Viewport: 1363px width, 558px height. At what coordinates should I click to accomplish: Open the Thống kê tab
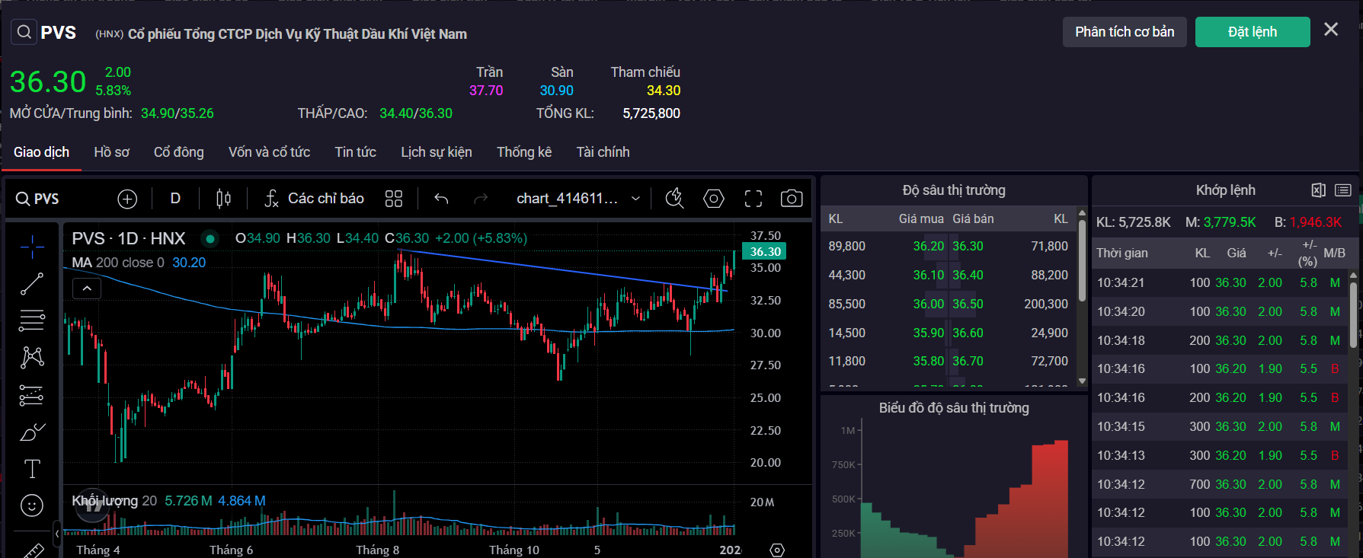(524, 152)
